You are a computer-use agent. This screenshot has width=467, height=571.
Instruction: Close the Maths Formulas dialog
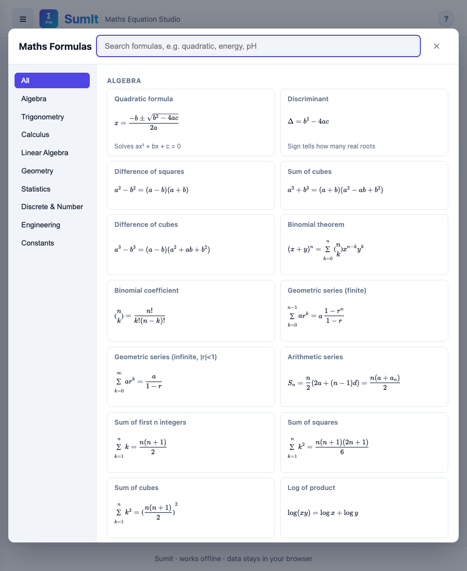pos(436,46)
